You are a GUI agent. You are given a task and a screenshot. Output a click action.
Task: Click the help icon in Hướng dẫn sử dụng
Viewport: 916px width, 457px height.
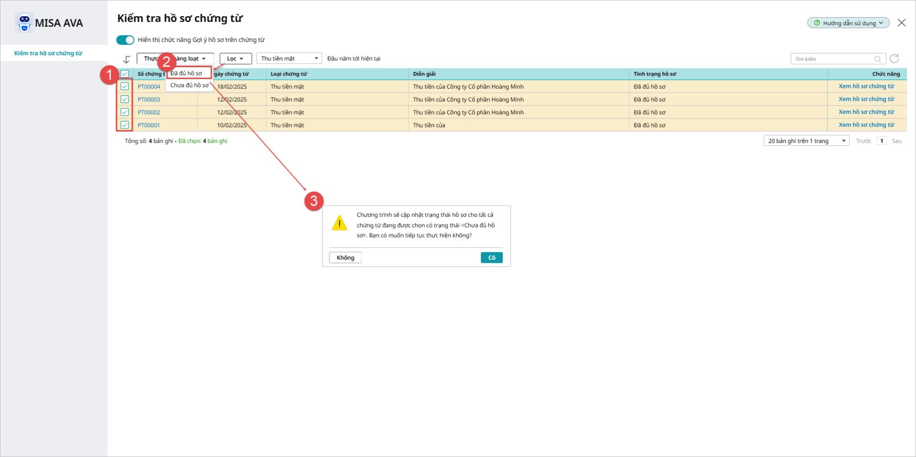pyautogui.click(x=817, y=23)
